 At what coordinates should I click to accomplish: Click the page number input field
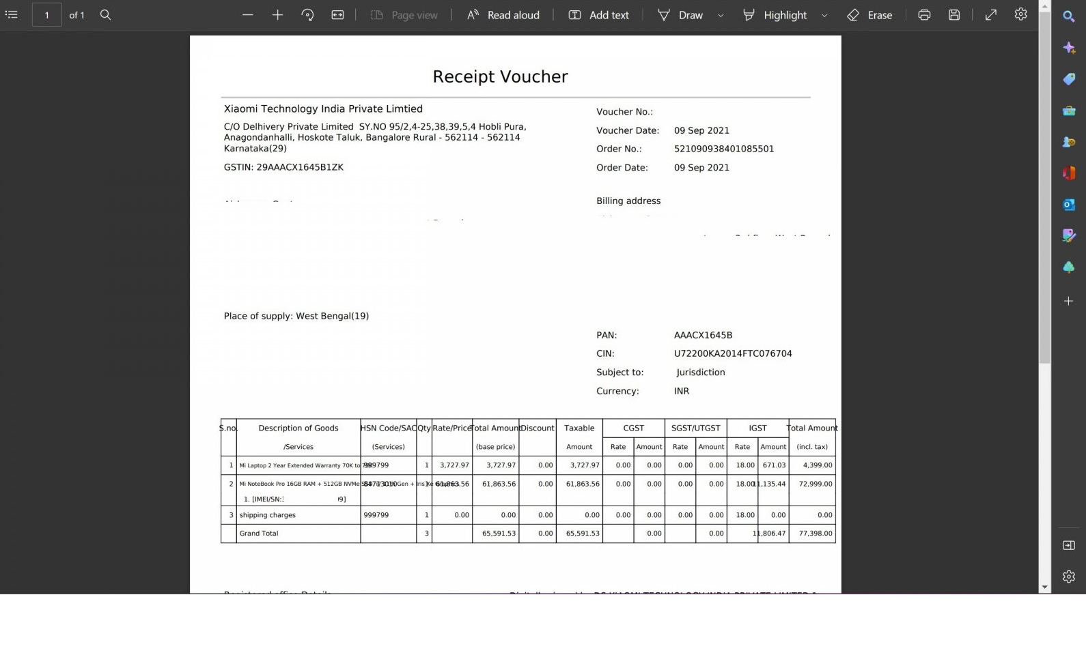(47, 14)
